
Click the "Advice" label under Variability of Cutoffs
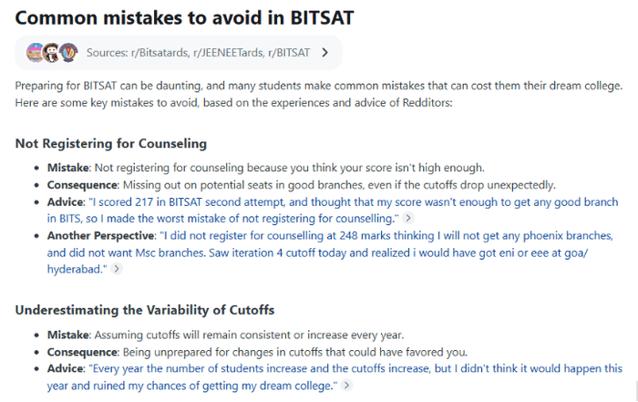click(65, 368)
